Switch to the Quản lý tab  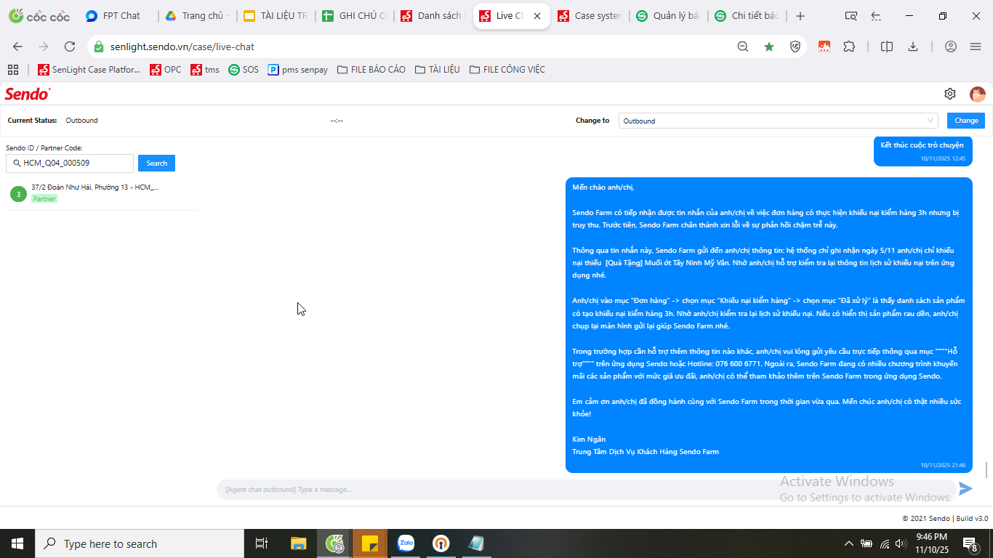(x=668, y=16)
